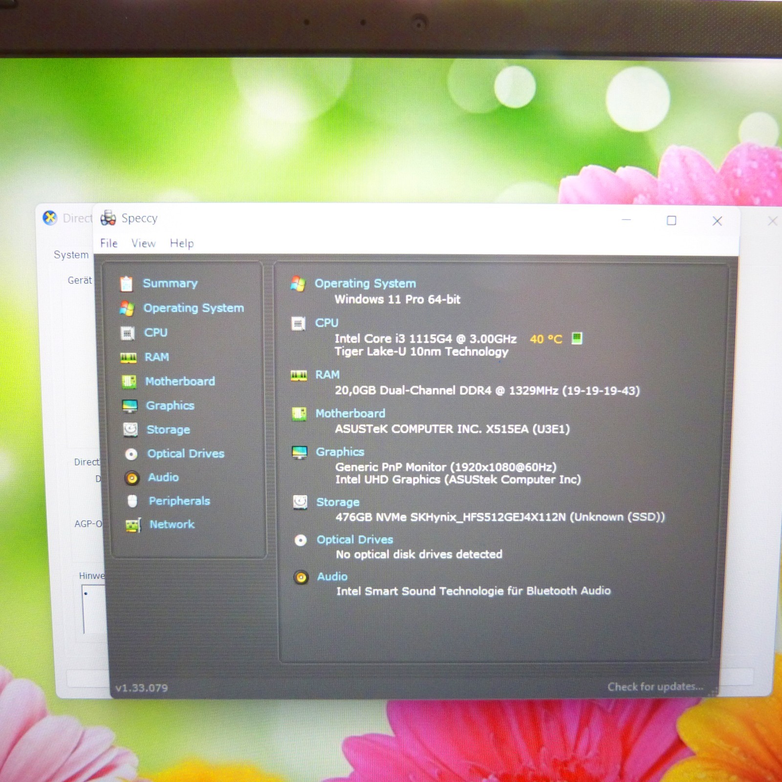This screenshot has height=782, width=782.
Task: Select Audio in the sidebar
Action: pos(163,478)
